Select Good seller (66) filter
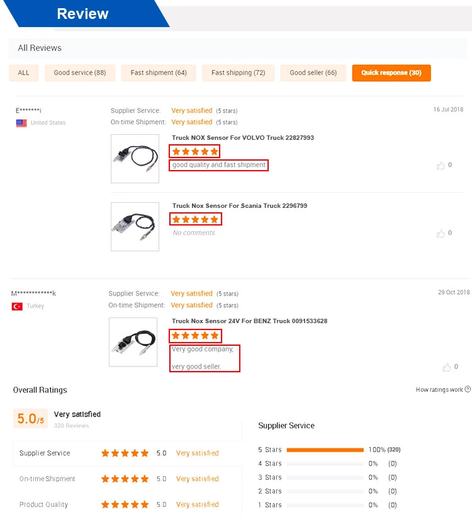This screenshot has height=531, width=472. coord(313,73)
